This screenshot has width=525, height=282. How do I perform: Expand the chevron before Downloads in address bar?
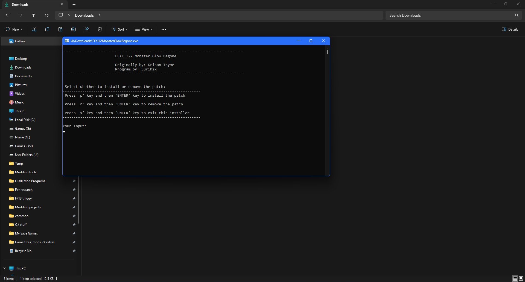point(69,15)
